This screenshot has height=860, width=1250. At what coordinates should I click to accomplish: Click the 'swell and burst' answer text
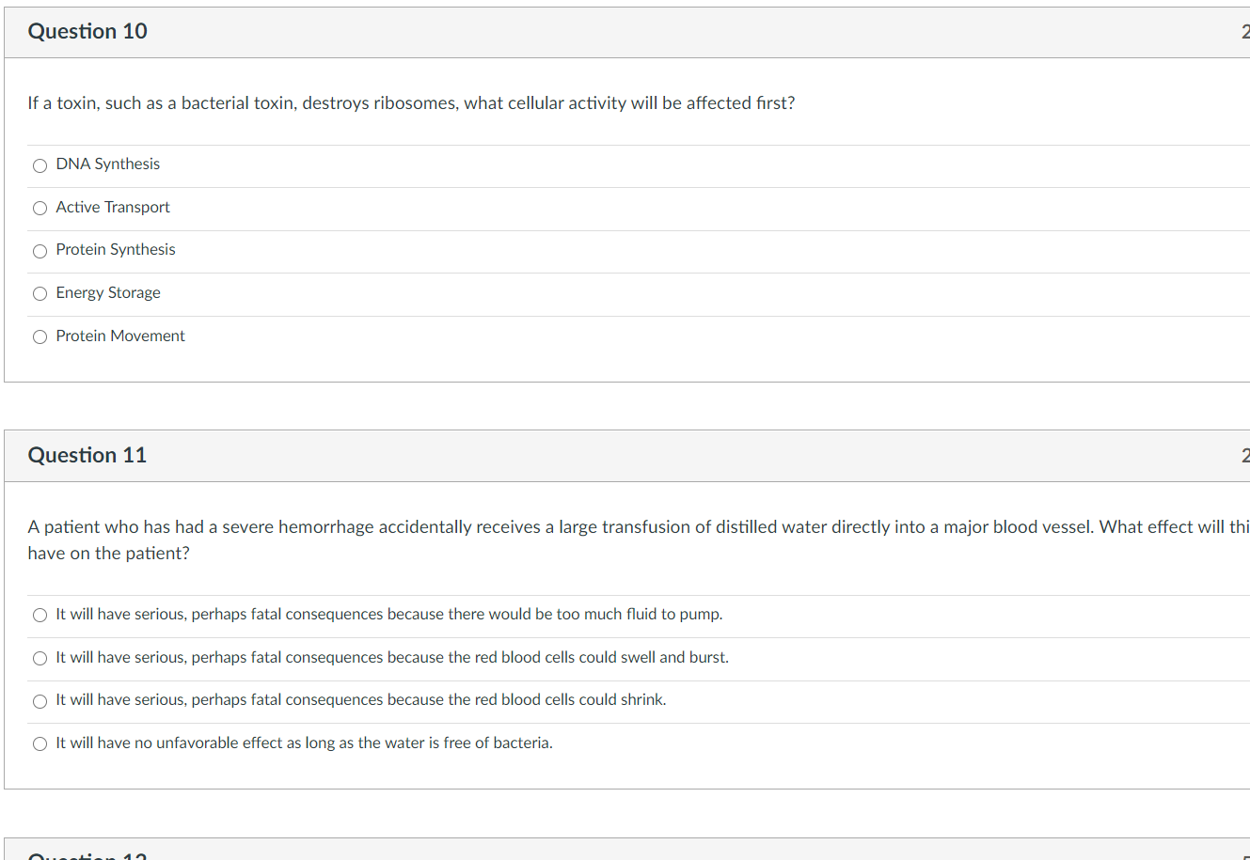pyautogui.click(x=392, y=657)
